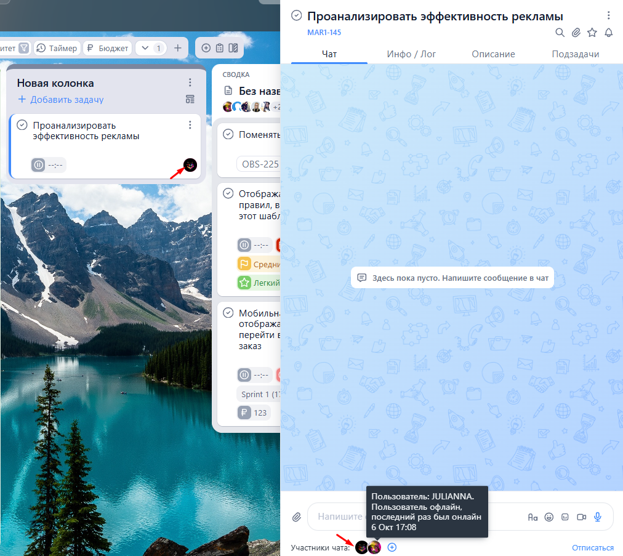Check off the Отобража… task card

228,193
